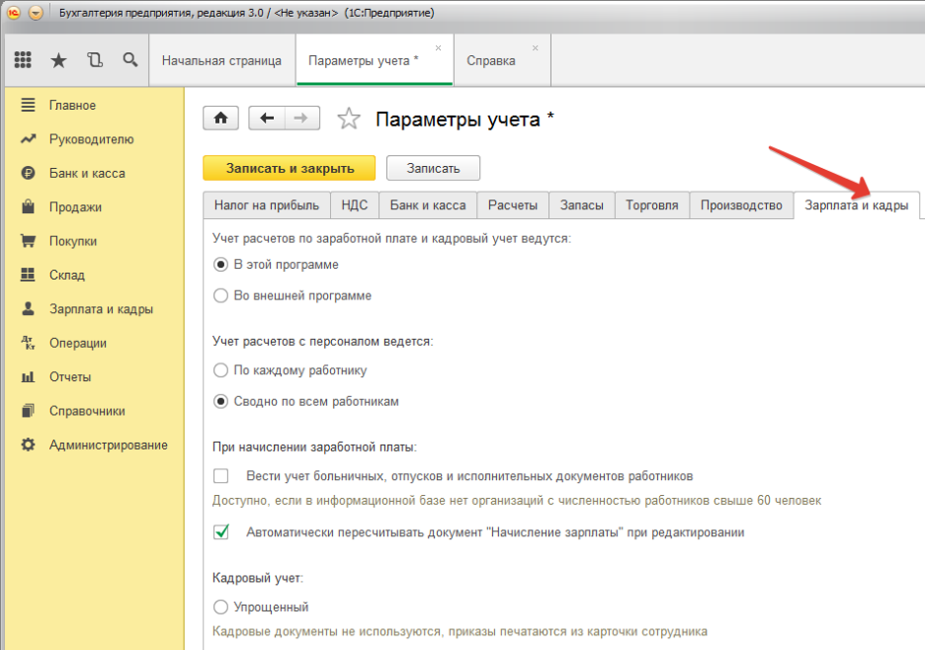Select 'Упрощенный' personnel accounting option
Screen dimensions: 925x650
click(221, 607)
